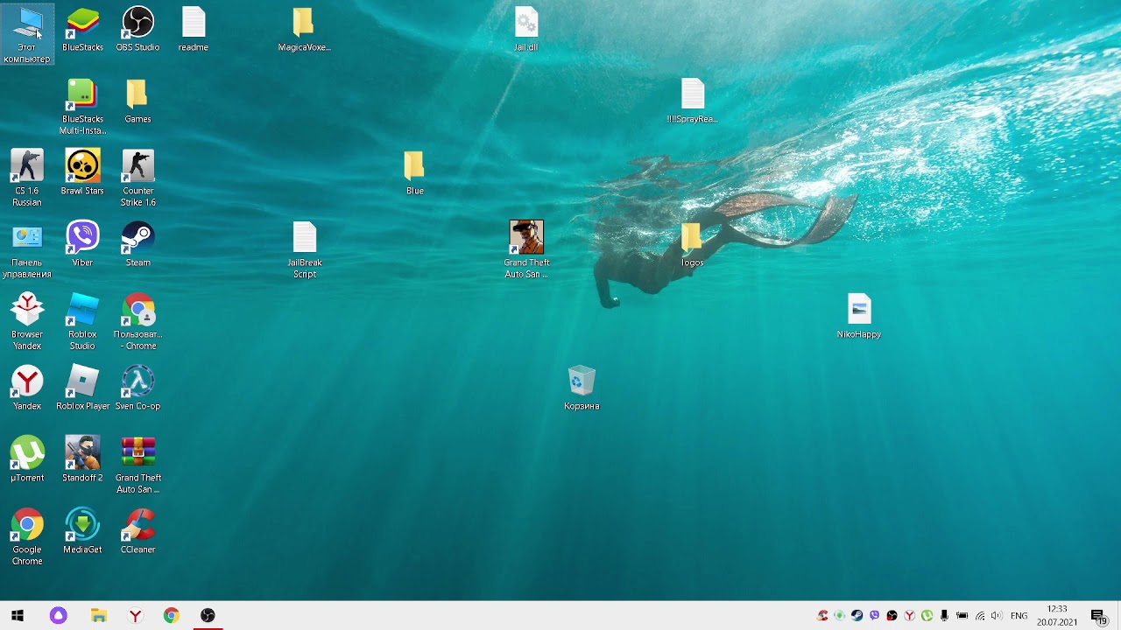
Task: Select the Viber desktop shortcut
Action: click(x=82, y=245)
